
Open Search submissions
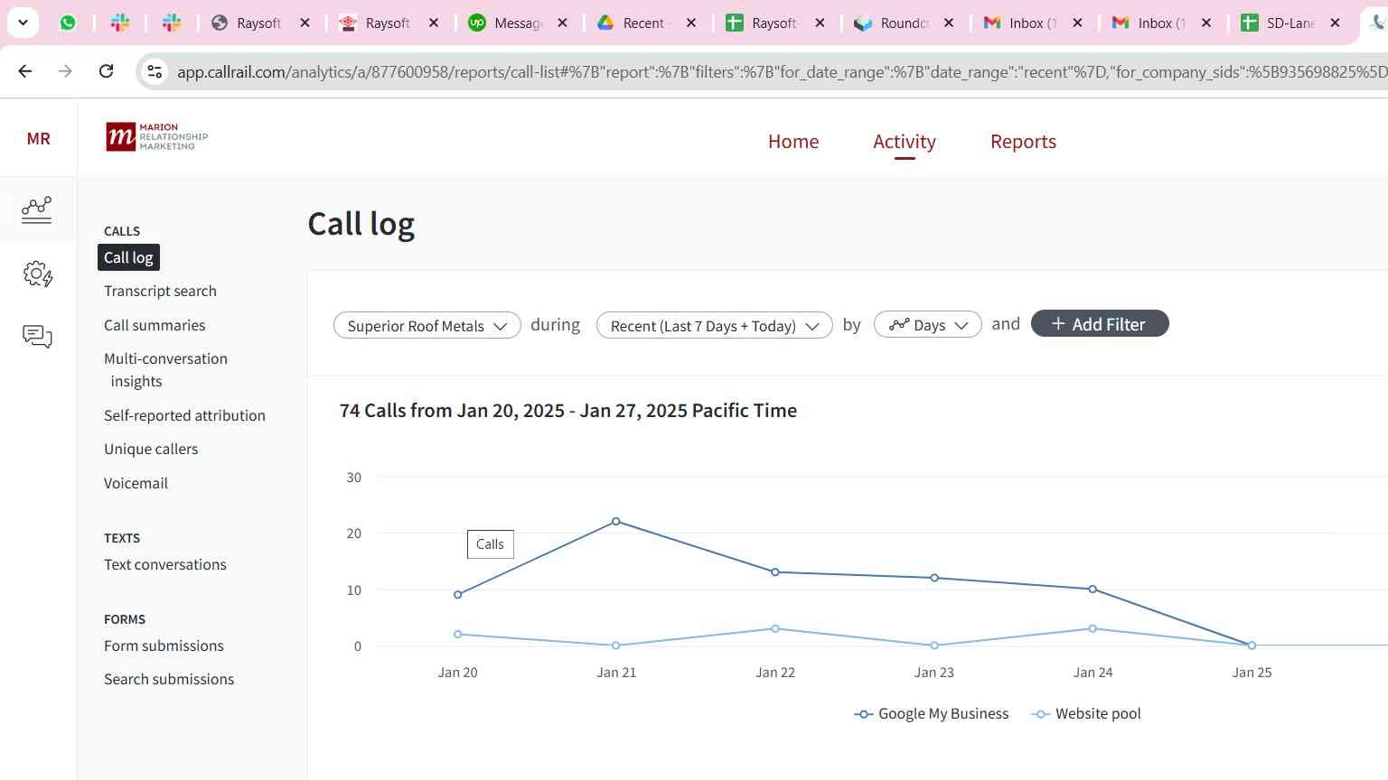point(169,679)
